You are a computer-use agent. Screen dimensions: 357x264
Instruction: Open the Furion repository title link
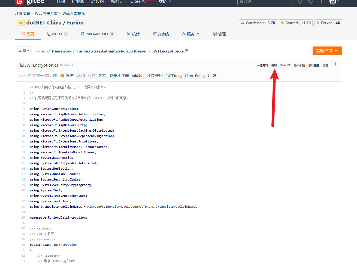75,23
